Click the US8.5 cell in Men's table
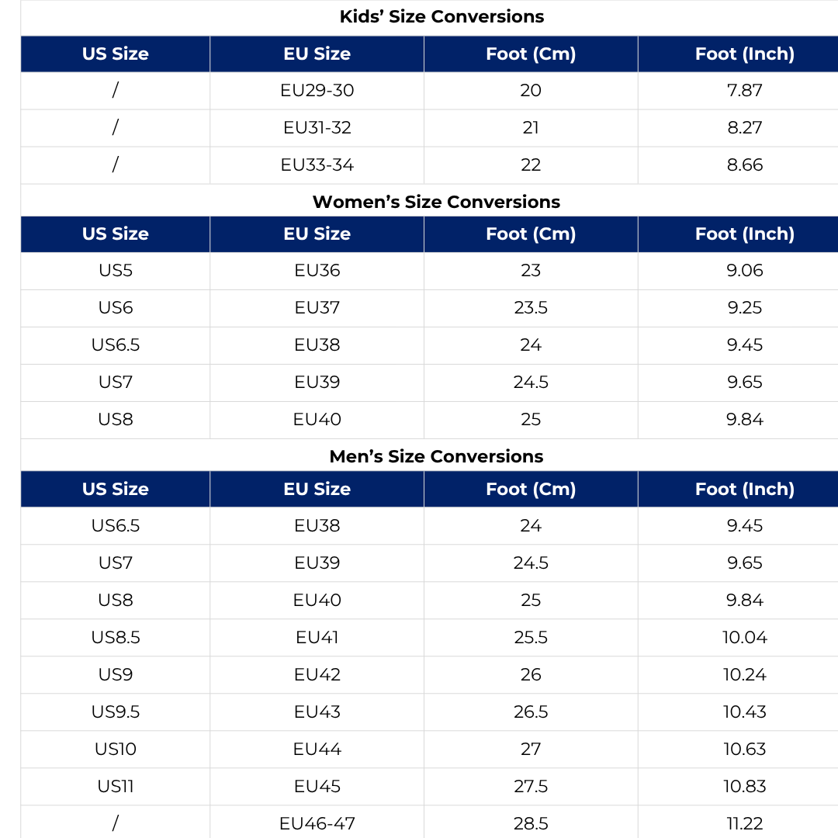838x838 pixels. point(115,638)
